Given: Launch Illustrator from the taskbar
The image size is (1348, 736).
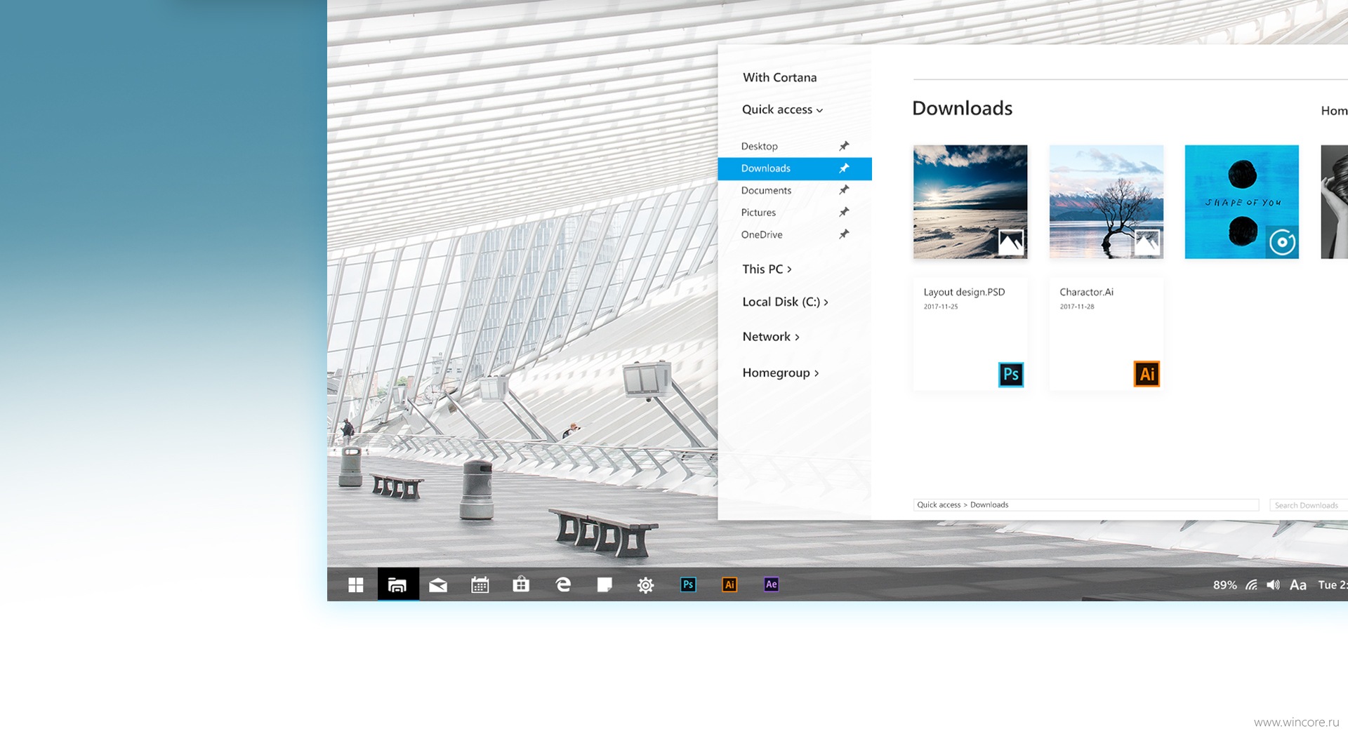Looking at the screenshot, I should coord(729,584).
